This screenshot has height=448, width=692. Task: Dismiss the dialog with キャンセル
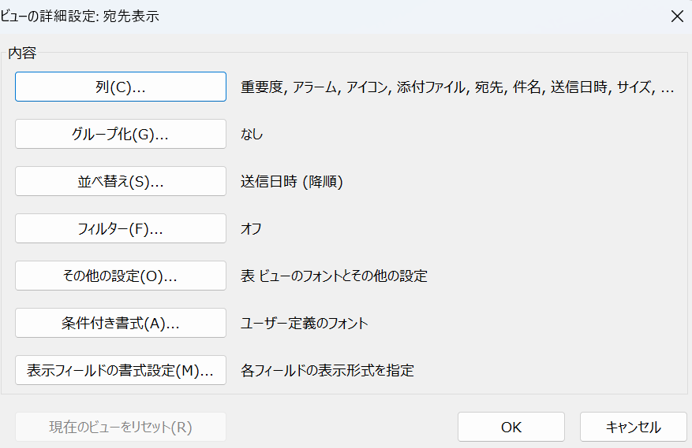(634, 427)
